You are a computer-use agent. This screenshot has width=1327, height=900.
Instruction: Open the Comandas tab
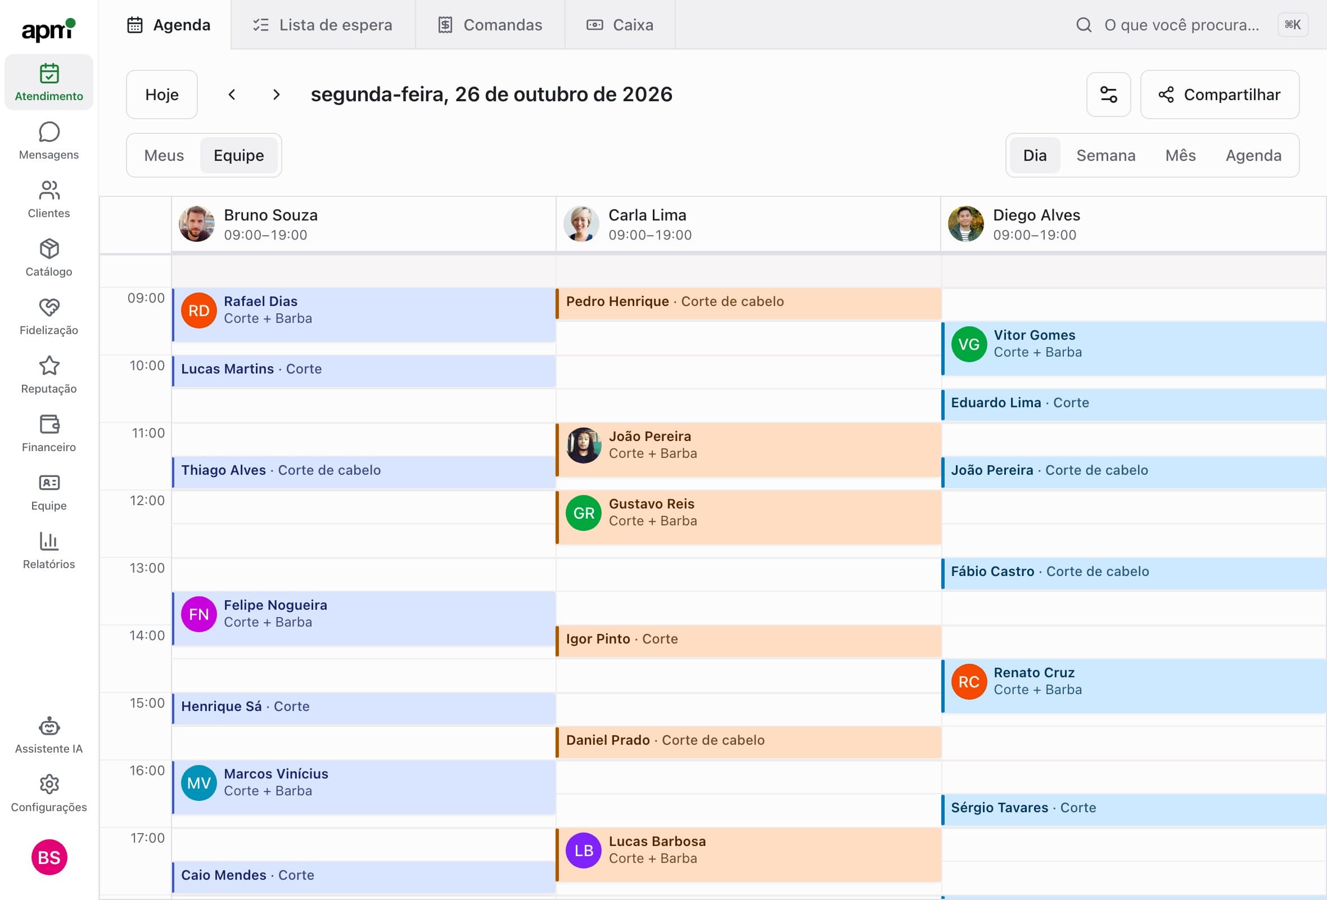tap(490, 25)
